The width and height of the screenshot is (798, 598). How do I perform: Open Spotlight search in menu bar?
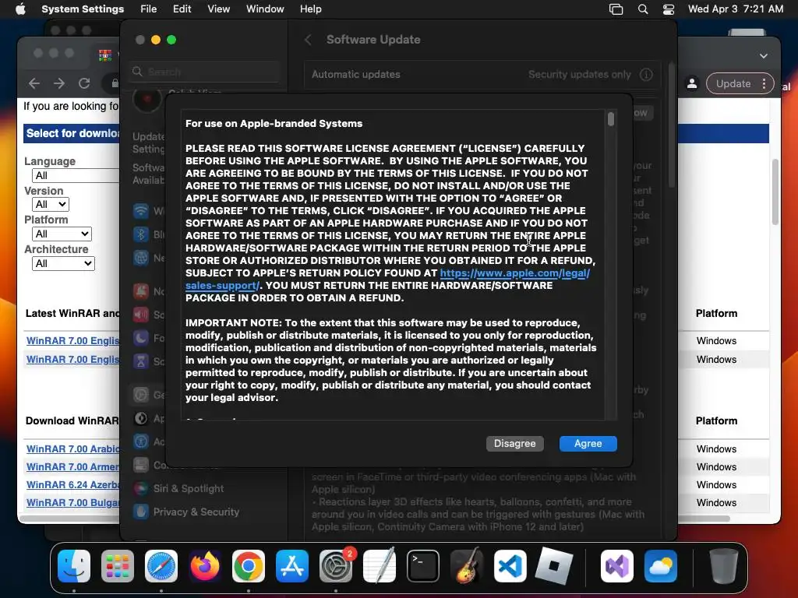pyautogui.click(x=643, y=9)
